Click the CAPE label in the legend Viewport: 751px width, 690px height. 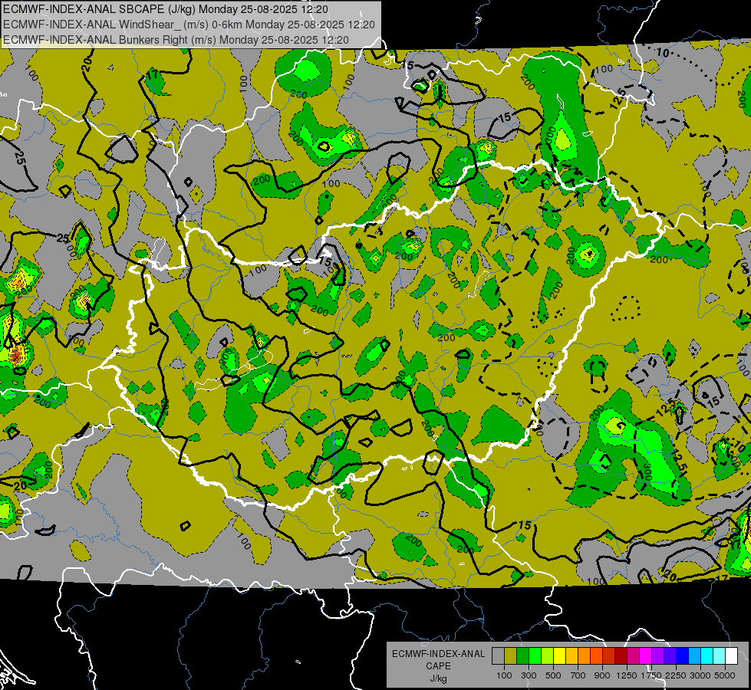click(438, 666)
